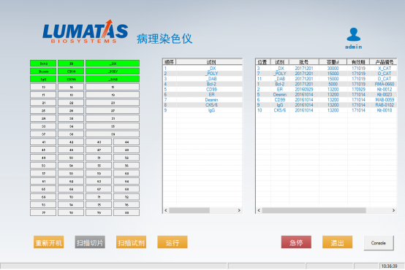Select empty slide slot number 41

(x=43, y=142)
